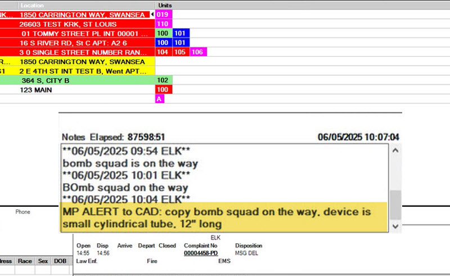Click the magenta unit 106 badge
450x276 pixels.
(198, 52)
